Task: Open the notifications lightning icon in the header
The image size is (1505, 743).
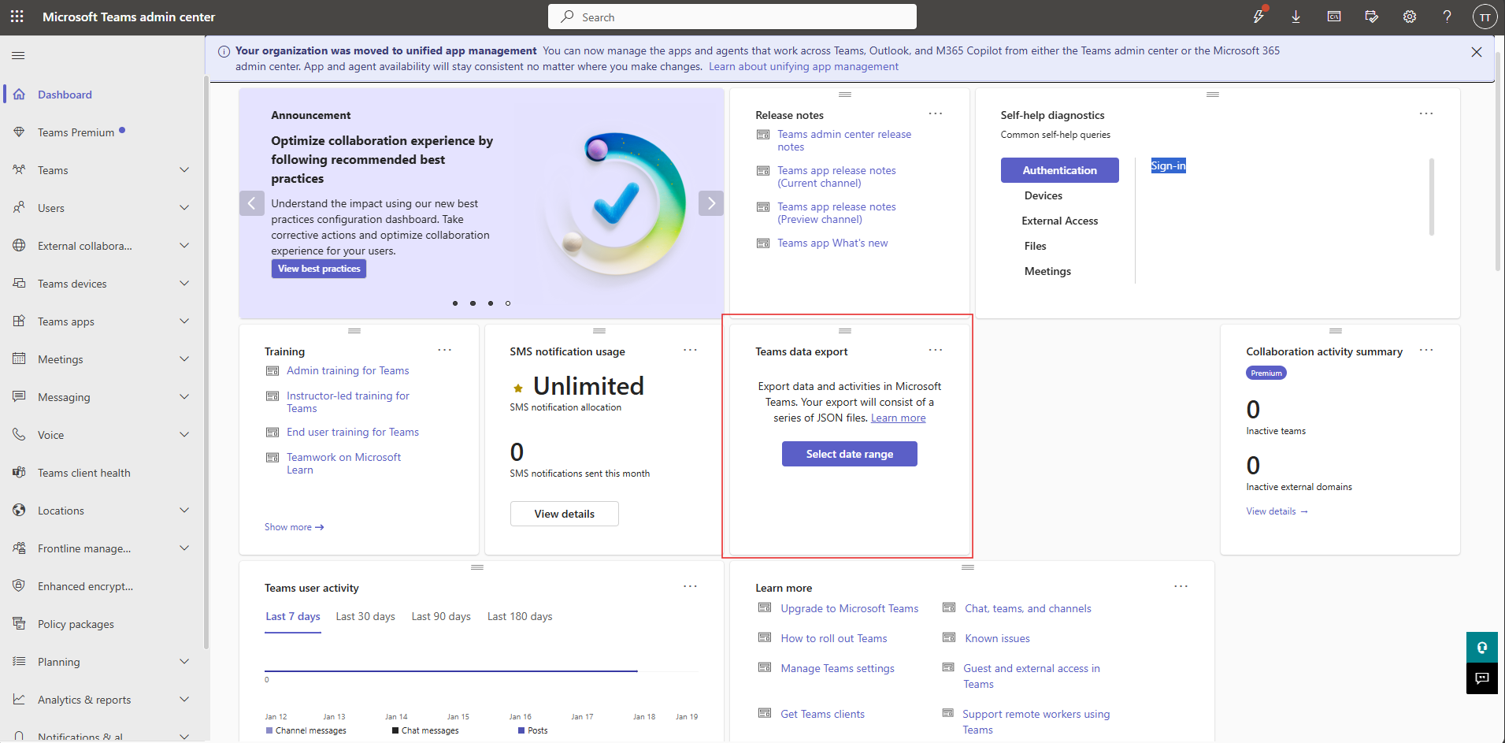Action: [1258, 17]
